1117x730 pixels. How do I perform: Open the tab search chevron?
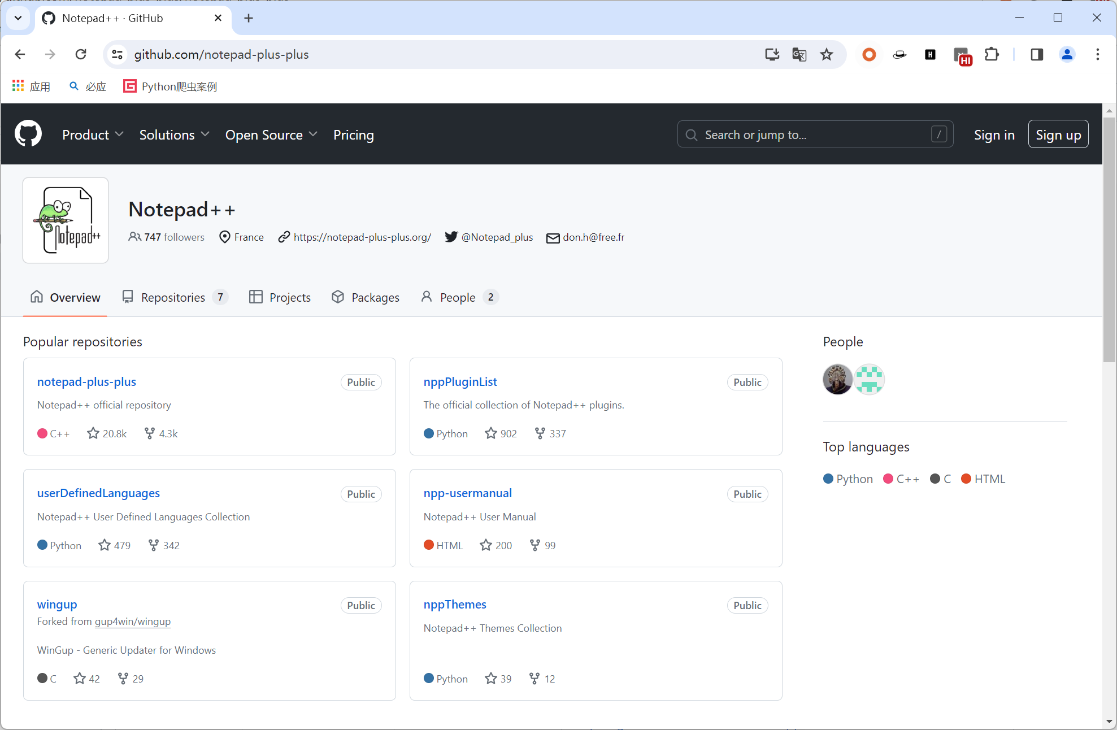click(18, 18)
